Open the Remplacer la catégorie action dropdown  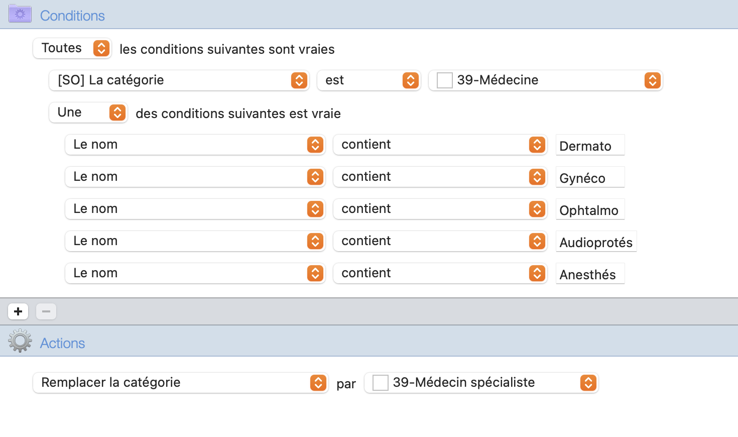coord(181,383)
